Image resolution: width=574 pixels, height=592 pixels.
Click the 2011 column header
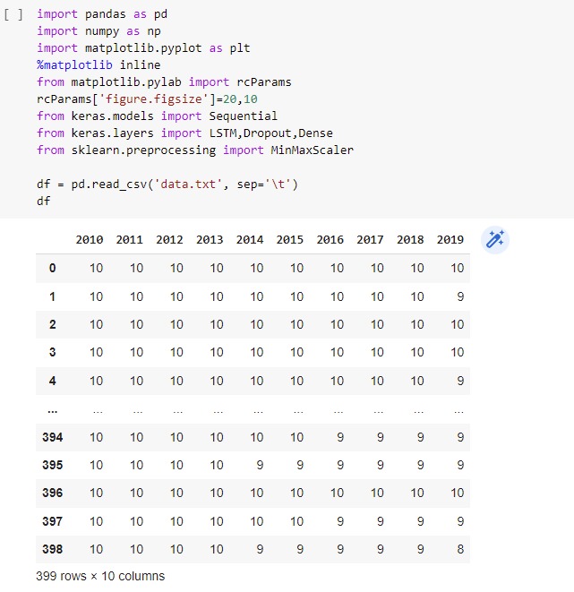click(x=130, y=240)
